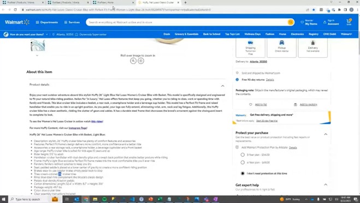Open Top Toys List navigation item
Viewport: 360px width, 203px height.
click(232, 34)
